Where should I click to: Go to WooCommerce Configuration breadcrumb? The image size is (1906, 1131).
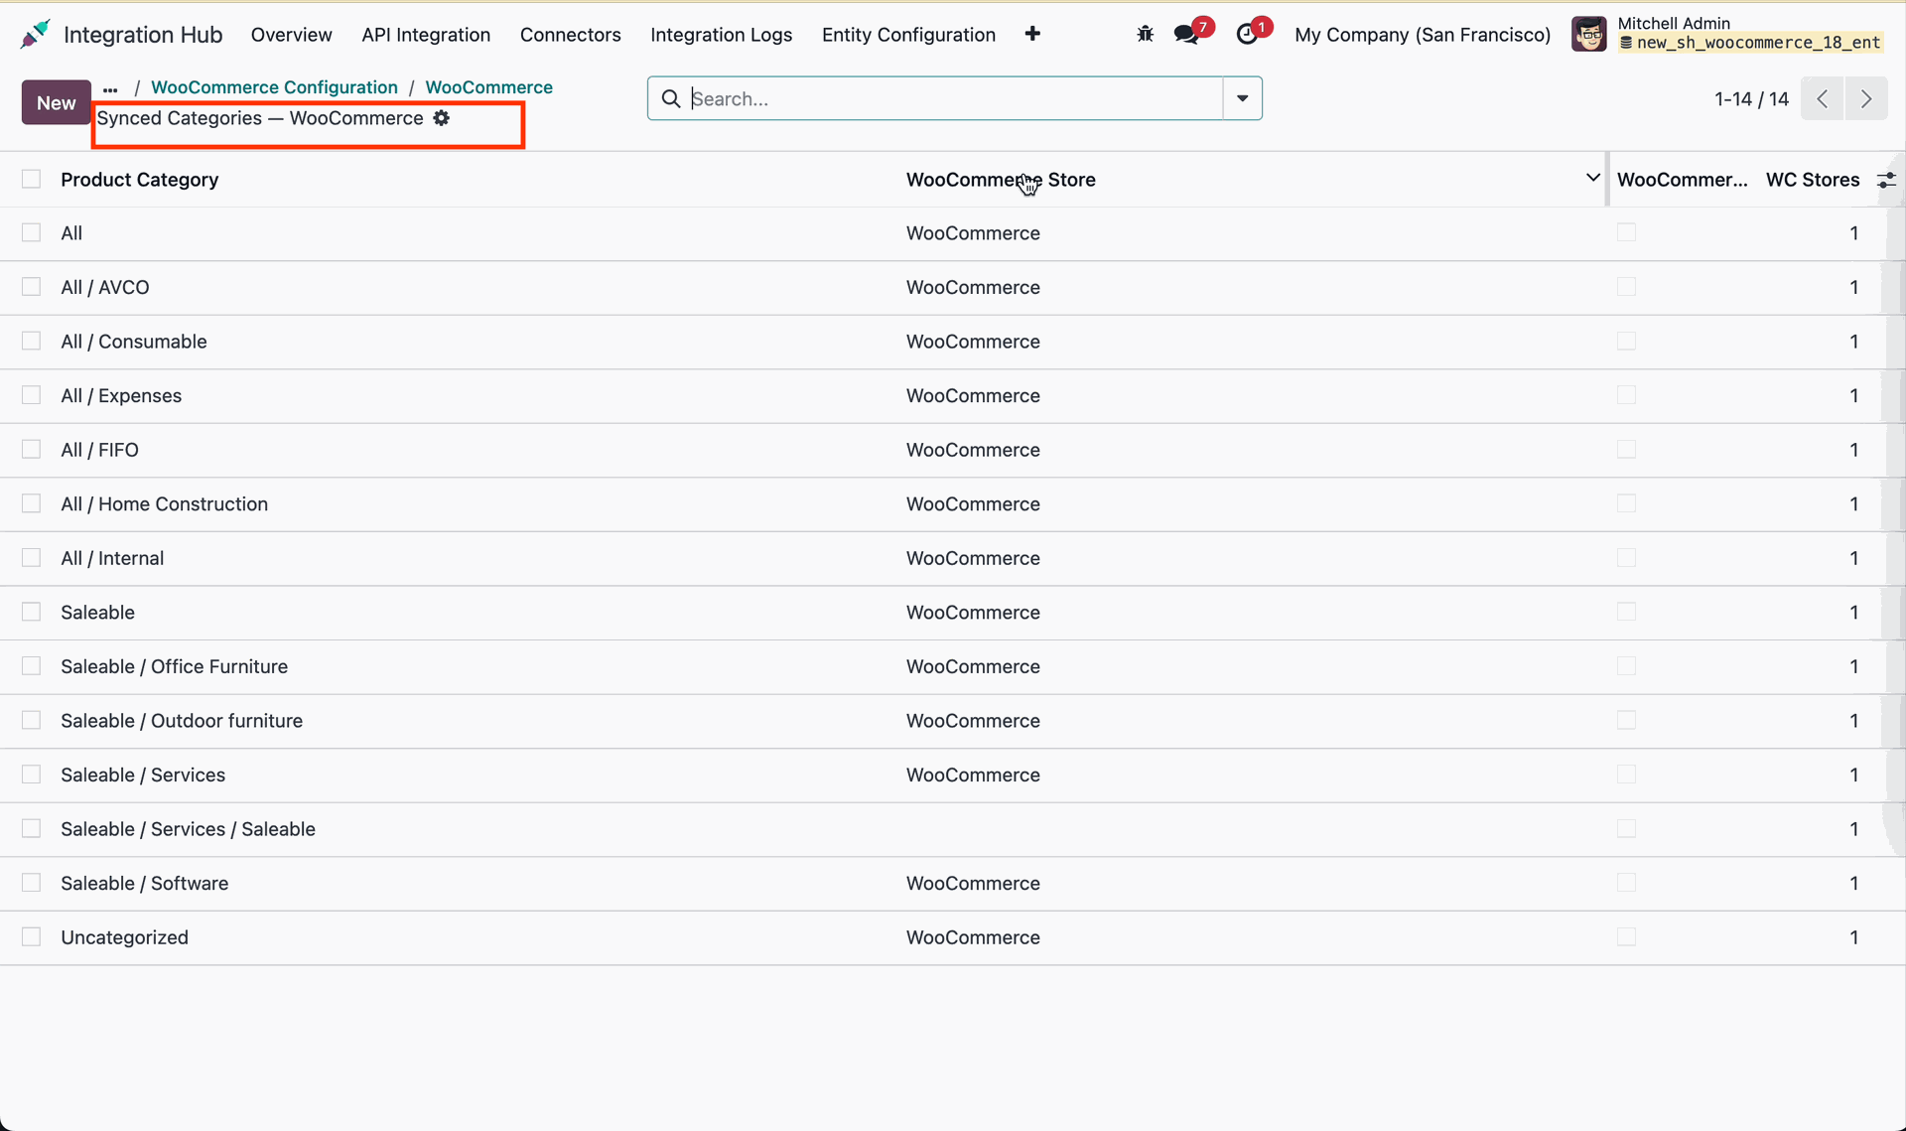coord(274,87)
